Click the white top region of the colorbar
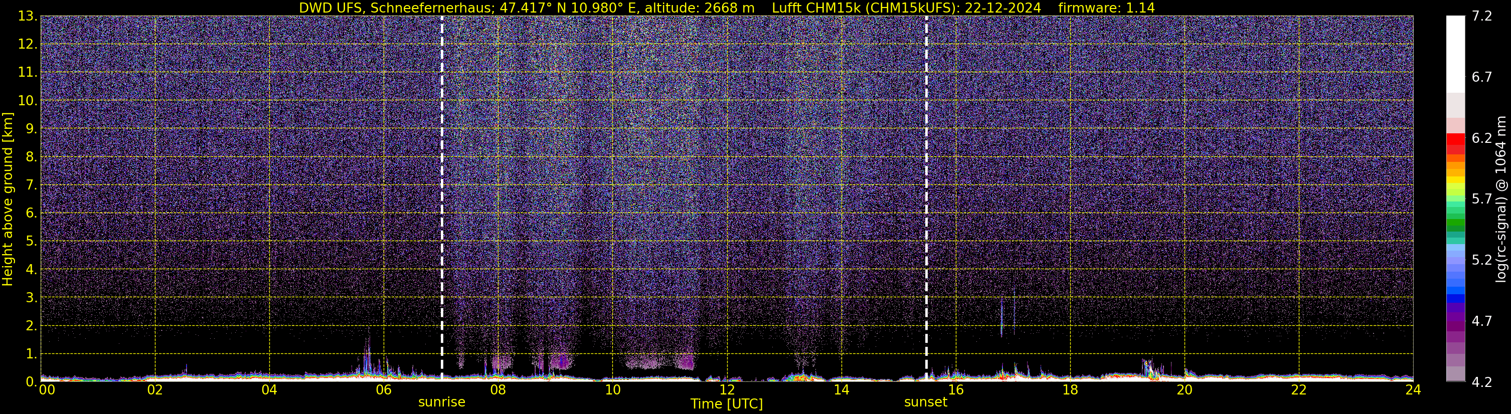This screenshot has width=1511, height=414. coord(1455,54)
